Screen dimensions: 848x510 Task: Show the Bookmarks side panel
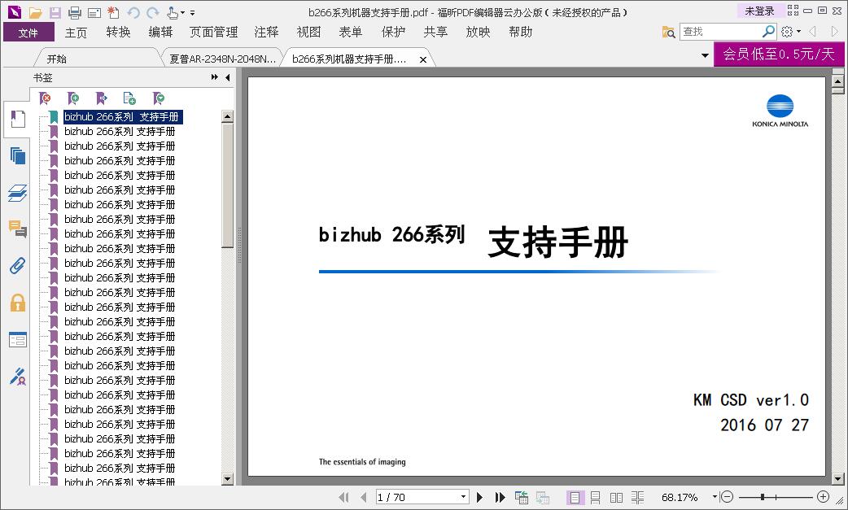pos(17,120)
